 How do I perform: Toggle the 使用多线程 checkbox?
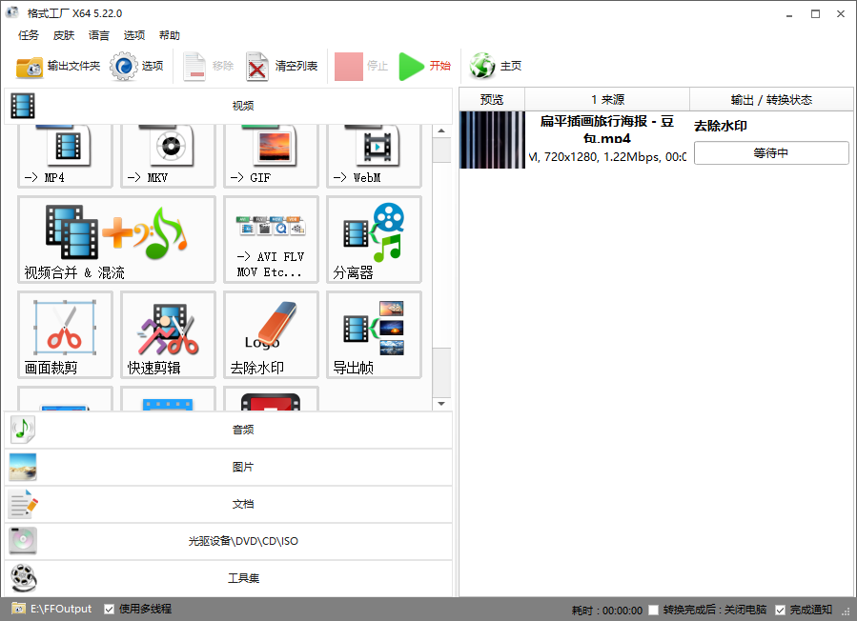(110, 609)
